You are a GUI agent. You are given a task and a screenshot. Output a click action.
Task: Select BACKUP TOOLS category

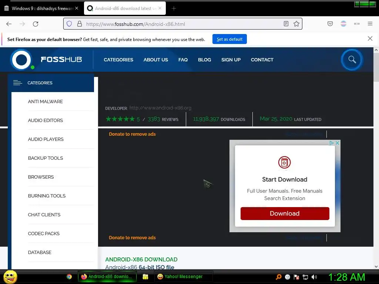46,158
